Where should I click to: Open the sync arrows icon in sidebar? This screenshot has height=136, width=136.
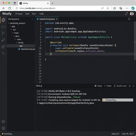pos(3,53)
